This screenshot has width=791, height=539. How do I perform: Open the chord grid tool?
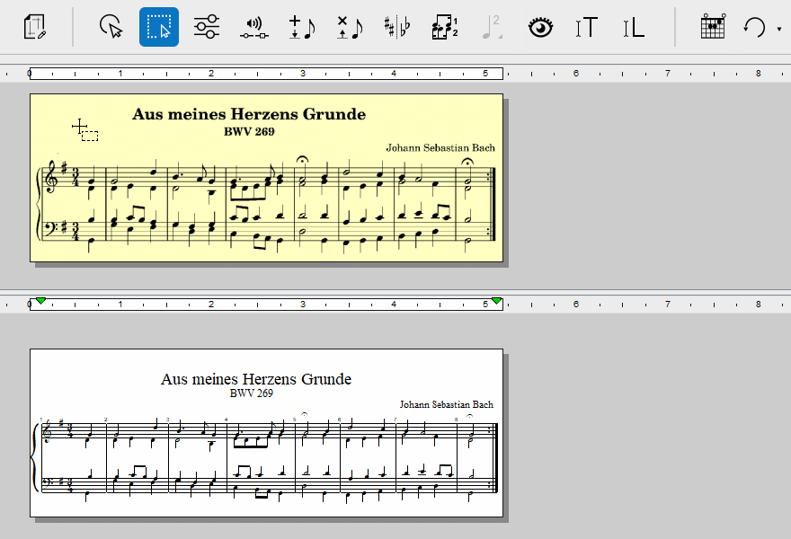point(713,27)
